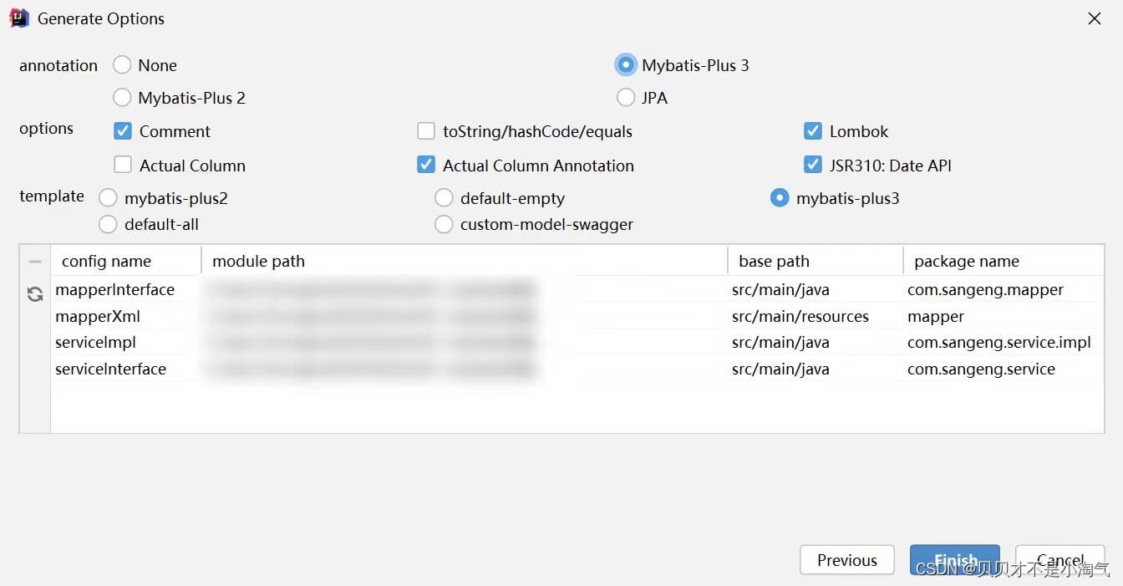
Task: Click the minus remove-row icon above table
Action: click(35, 262)
